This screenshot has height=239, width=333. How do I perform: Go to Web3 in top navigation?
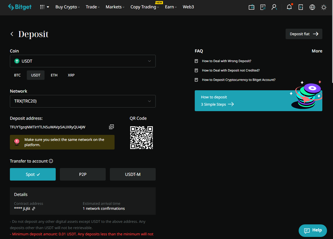click(188, 7)
